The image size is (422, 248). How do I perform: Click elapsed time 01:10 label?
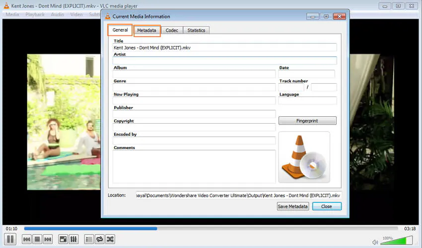(x=11, y=229)
